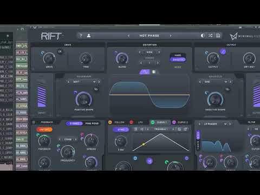The width and height of the screenshot is (260, 195).
Task: Step to previous positive waveshape
Action: (68, 82)
